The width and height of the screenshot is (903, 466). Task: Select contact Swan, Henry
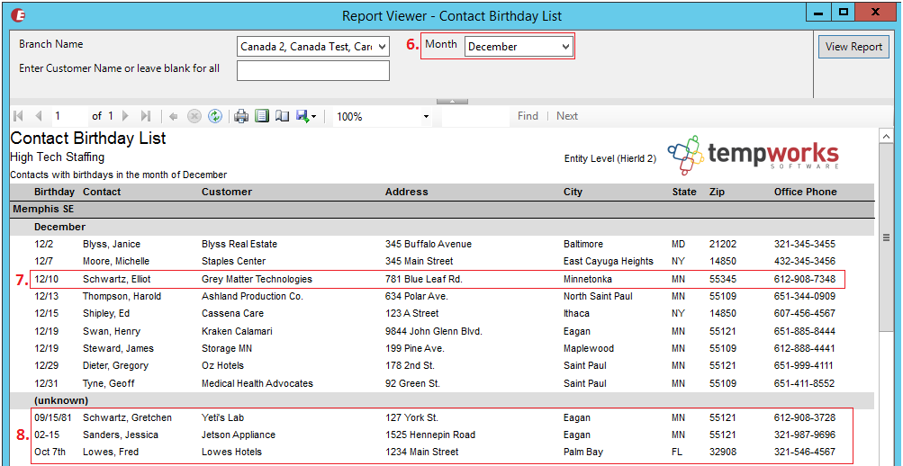(111, 331)
